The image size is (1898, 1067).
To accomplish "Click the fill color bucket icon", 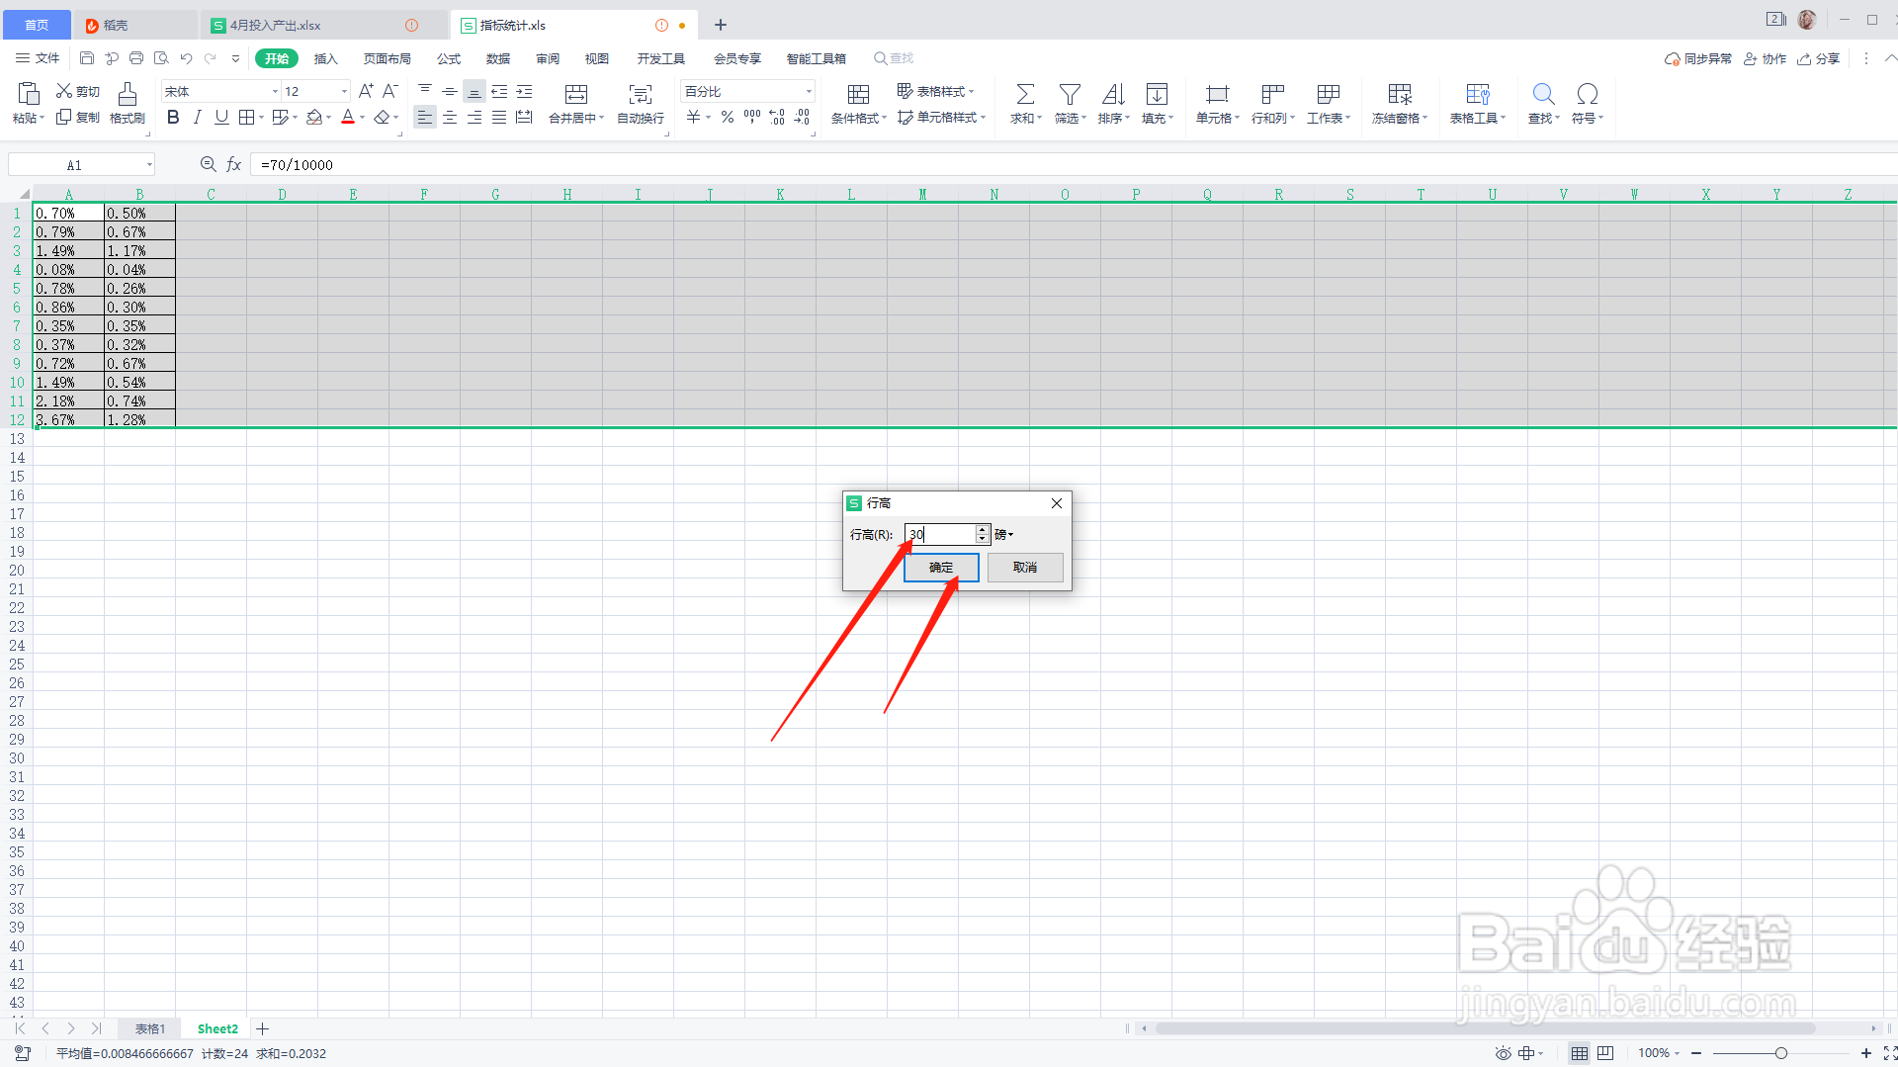I will click(x=314, y=118).
